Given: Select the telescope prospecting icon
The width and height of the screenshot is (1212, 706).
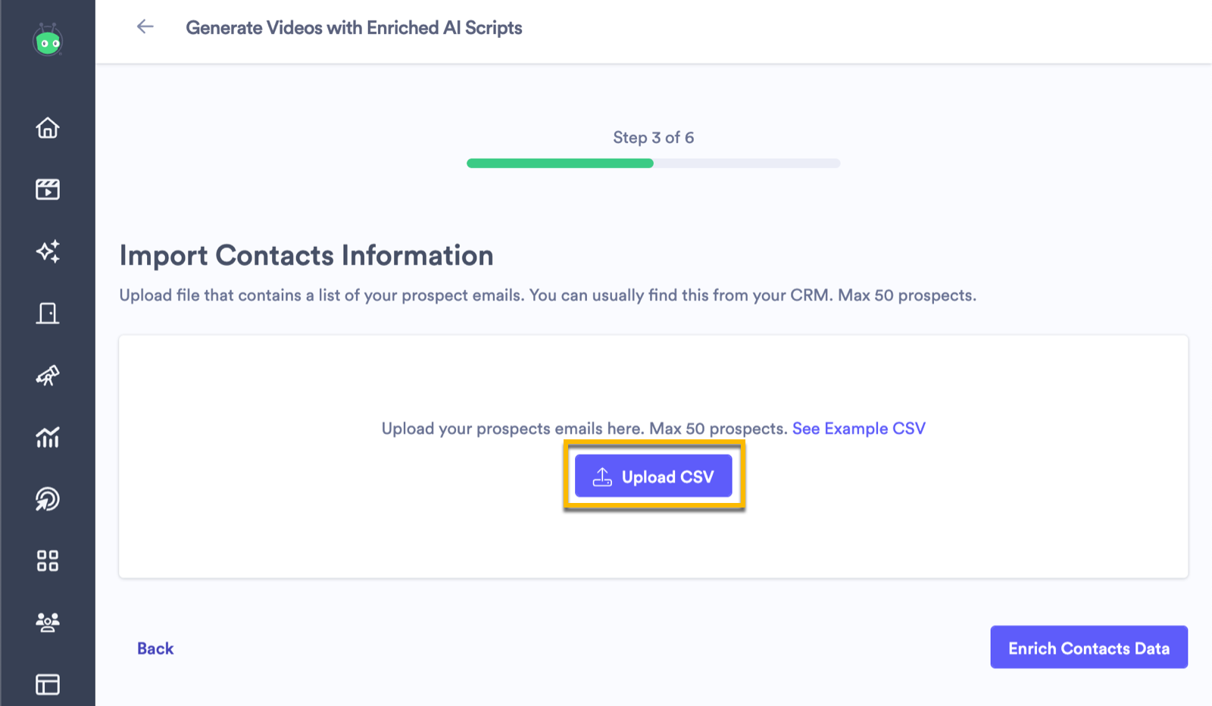Looking at the screenshot, I should click(48, 375).
